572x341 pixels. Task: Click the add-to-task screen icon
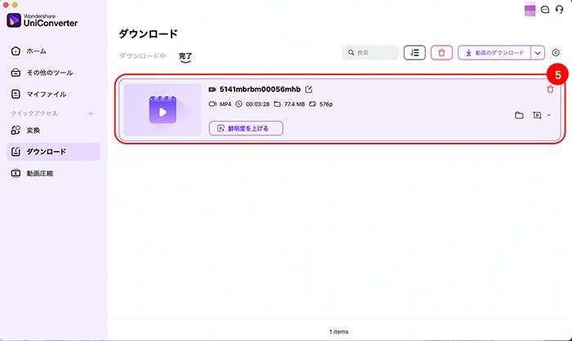pos(537,115)
